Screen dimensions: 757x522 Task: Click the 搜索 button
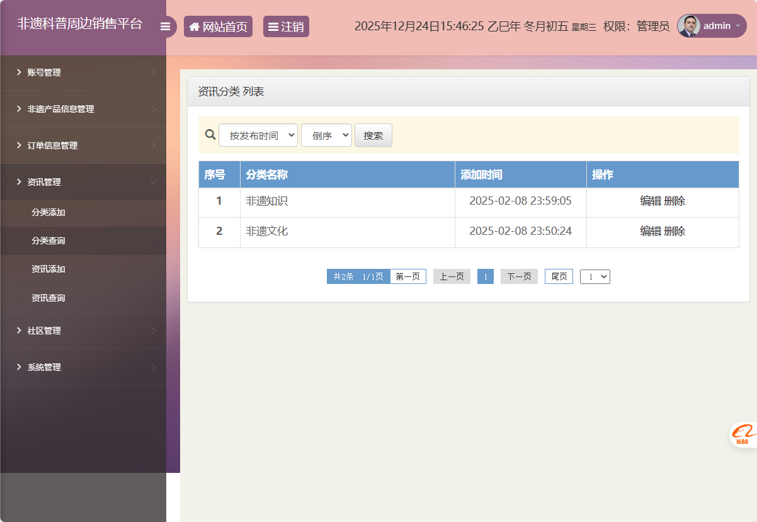point(373,135)
